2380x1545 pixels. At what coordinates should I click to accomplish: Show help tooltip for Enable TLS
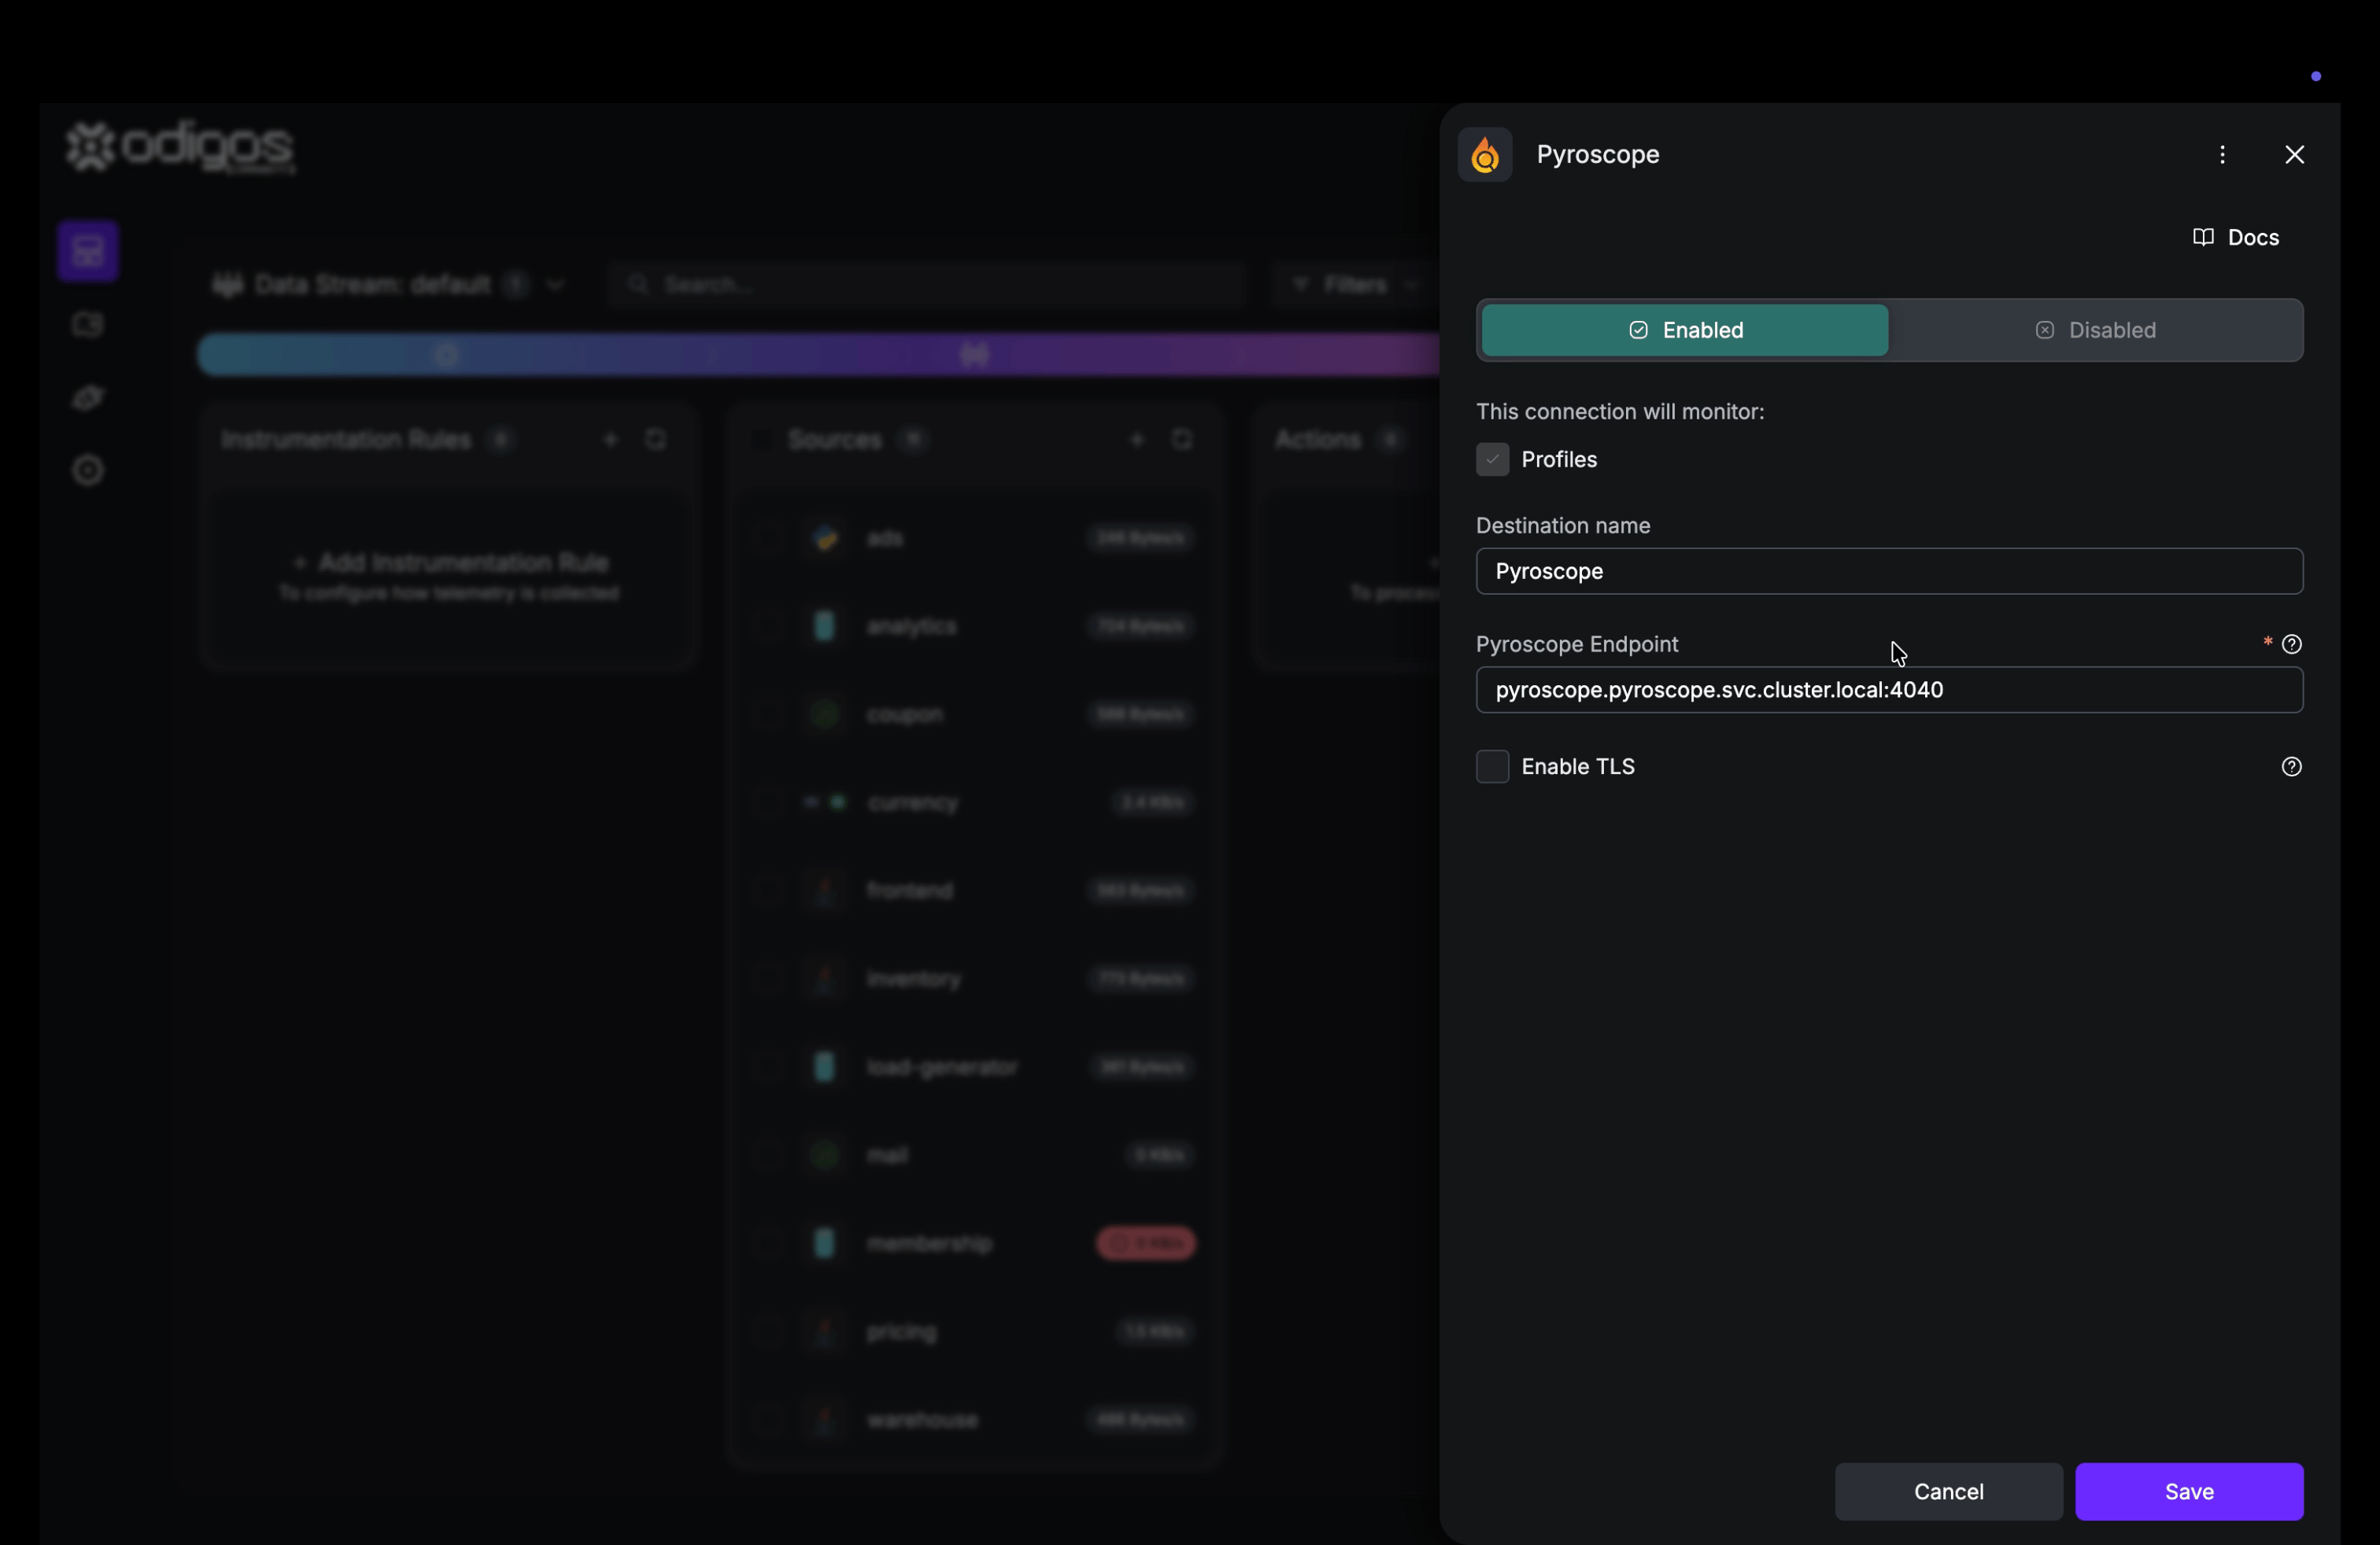[2291, 766]
